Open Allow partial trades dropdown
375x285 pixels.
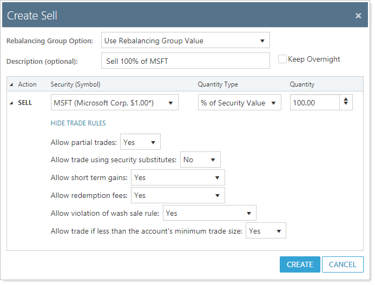pyautogui.click(x=140, y=142)
